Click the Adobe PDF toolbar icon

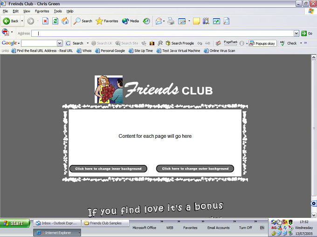pyautogui.click(x=6, y=32)
